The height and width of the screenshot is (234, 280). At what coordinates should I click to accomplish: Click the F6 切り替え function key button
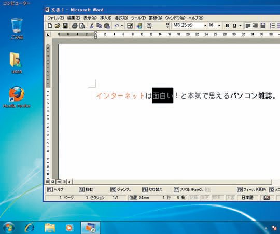coord(152,189)
